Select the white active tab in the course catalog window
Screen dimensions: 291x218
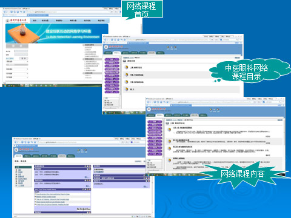(116, 53)
